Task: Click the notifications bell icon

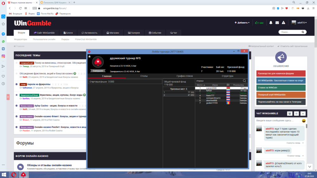Action: (x=271, y=23)
